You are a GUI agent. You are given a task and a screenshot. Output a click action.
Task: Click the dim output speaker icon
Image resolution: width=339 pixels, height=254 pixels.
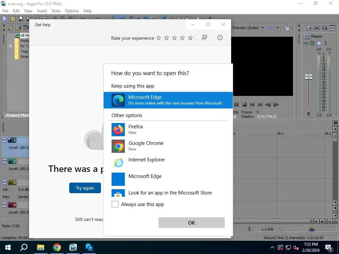click(x=324, y=28)
